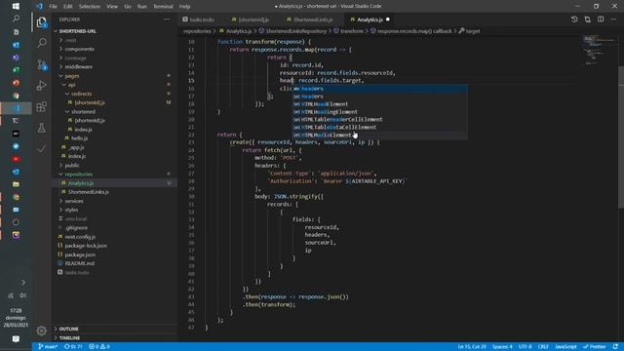This screenshot has width=624, height=351.
Task: Open Windows Start menu
Action: tap(16, 6)
